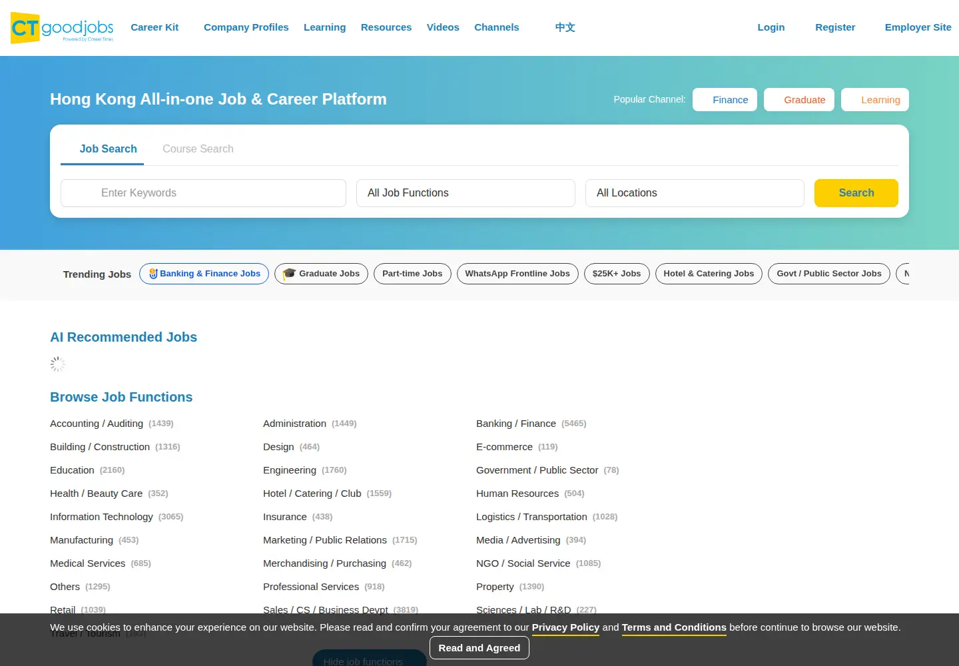The image size is (959, 666).
Task: Open the All Locations dropdown
Action: (x=695, y=193)
